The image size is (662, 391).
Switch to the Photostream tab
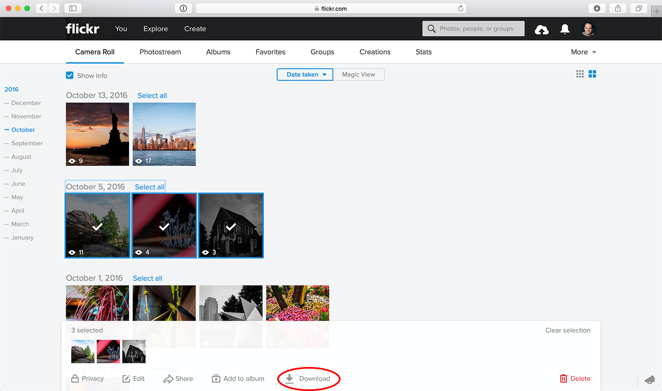click(x=160, y=52)
